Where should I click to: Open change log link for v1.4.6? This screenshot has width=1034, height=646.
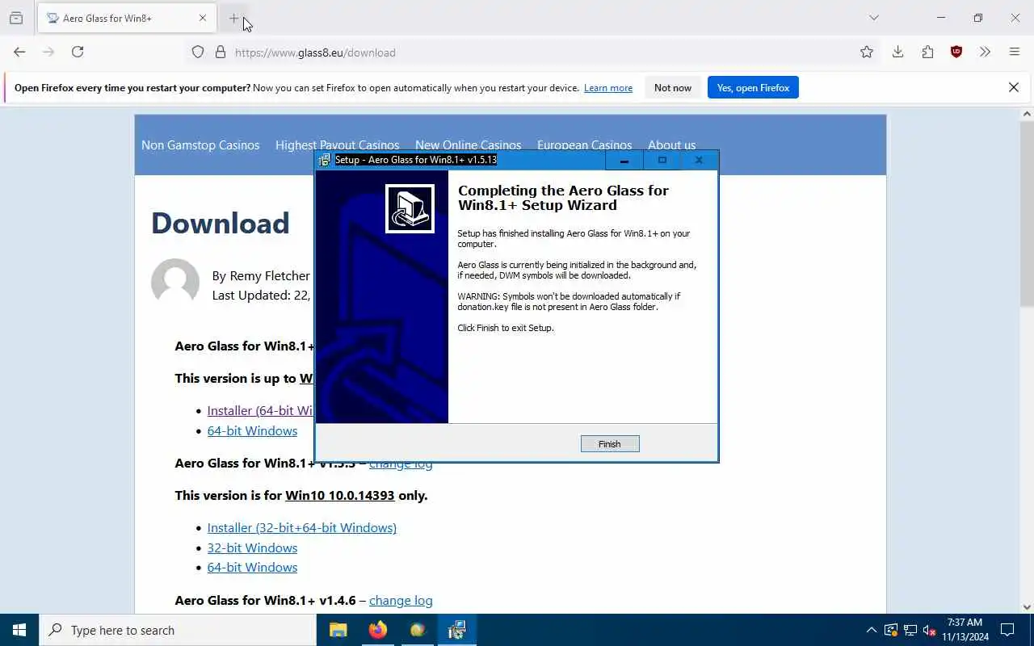point(401,601)
